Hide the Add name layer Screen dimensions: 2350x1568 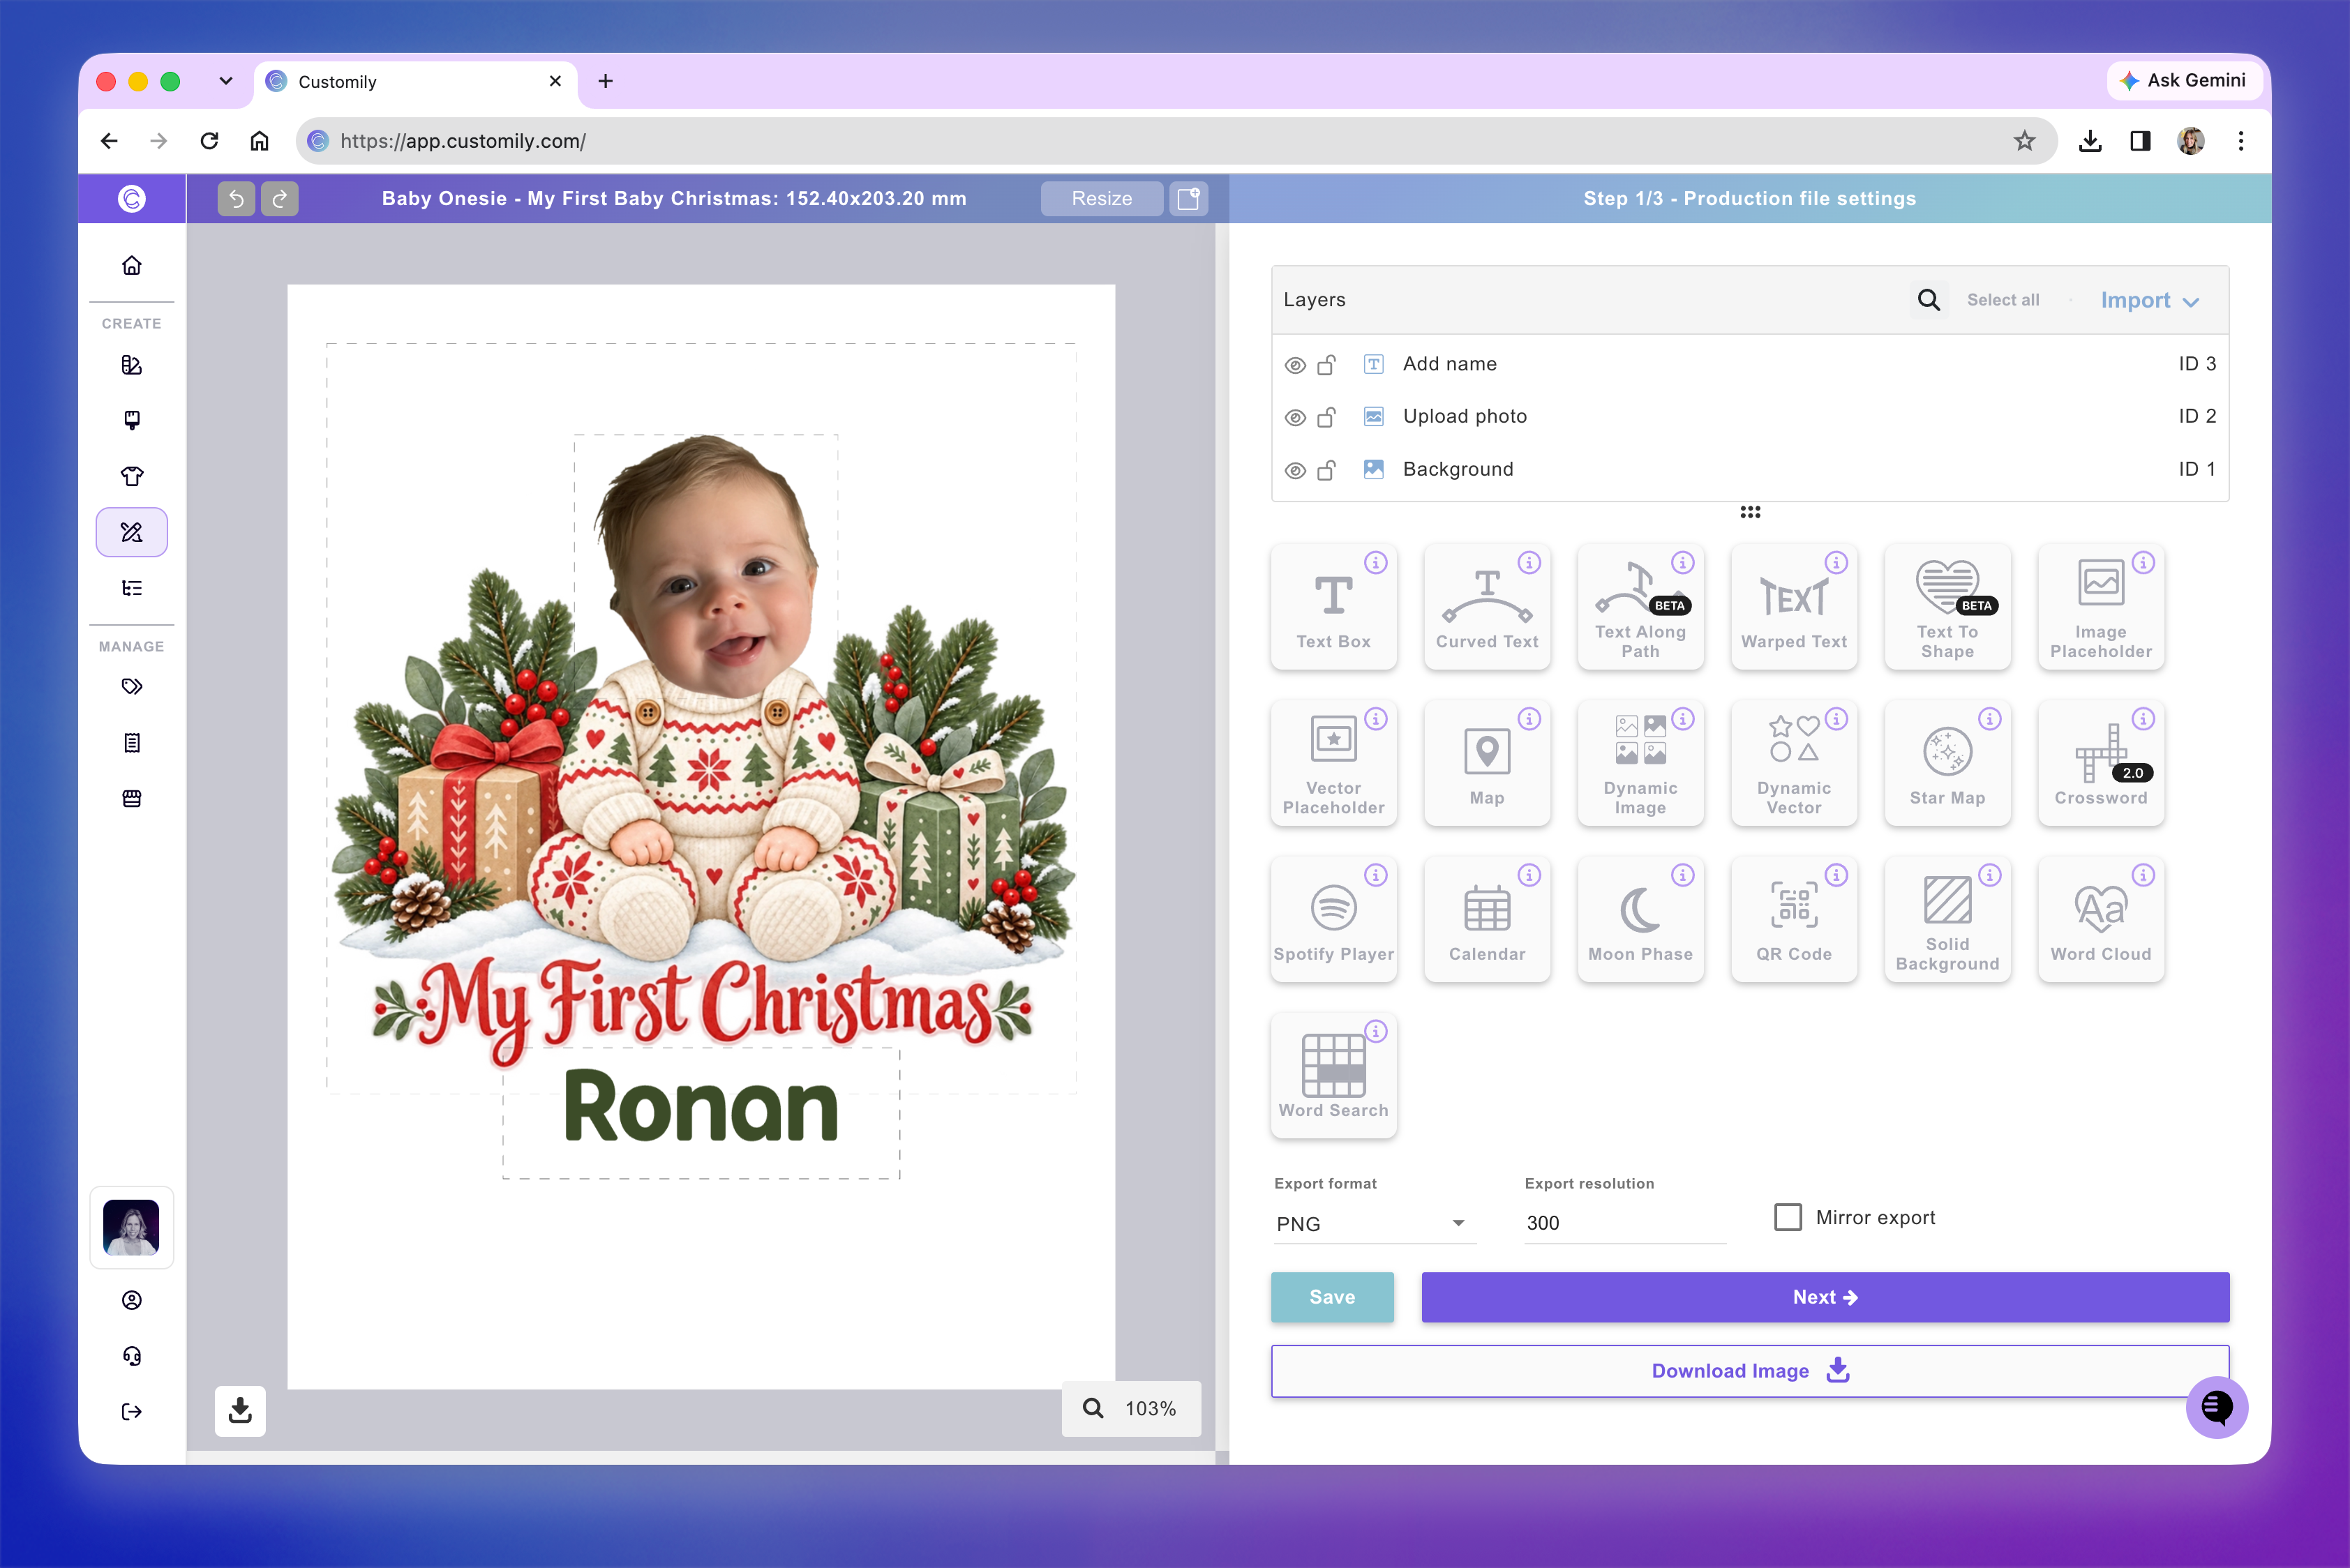click(1294, 365)
